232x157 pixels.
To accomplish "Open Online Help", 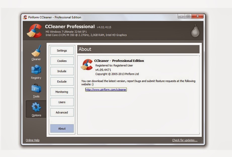I will point(32,140).
